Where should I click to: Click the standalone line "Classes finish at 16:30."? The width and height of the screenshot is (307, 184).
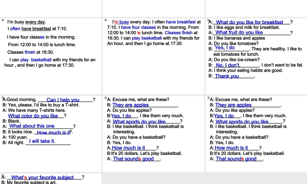pyautogui.click(x=30, y=52)
